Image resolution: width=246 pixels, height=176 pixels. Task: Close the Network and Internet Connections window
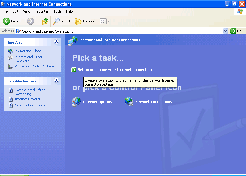242,4
